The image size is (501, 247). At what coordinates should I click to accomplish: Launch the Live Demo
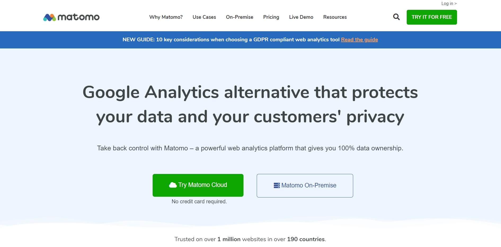pyautogui.click(x=301, y=17)
